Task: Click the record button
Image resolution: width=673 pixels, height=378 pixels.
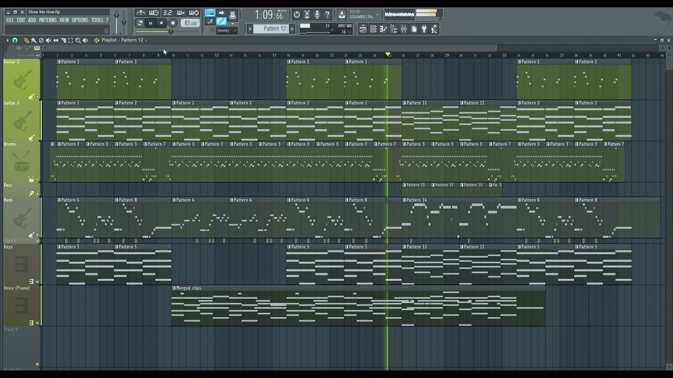Action: click(x=173, y=23)
